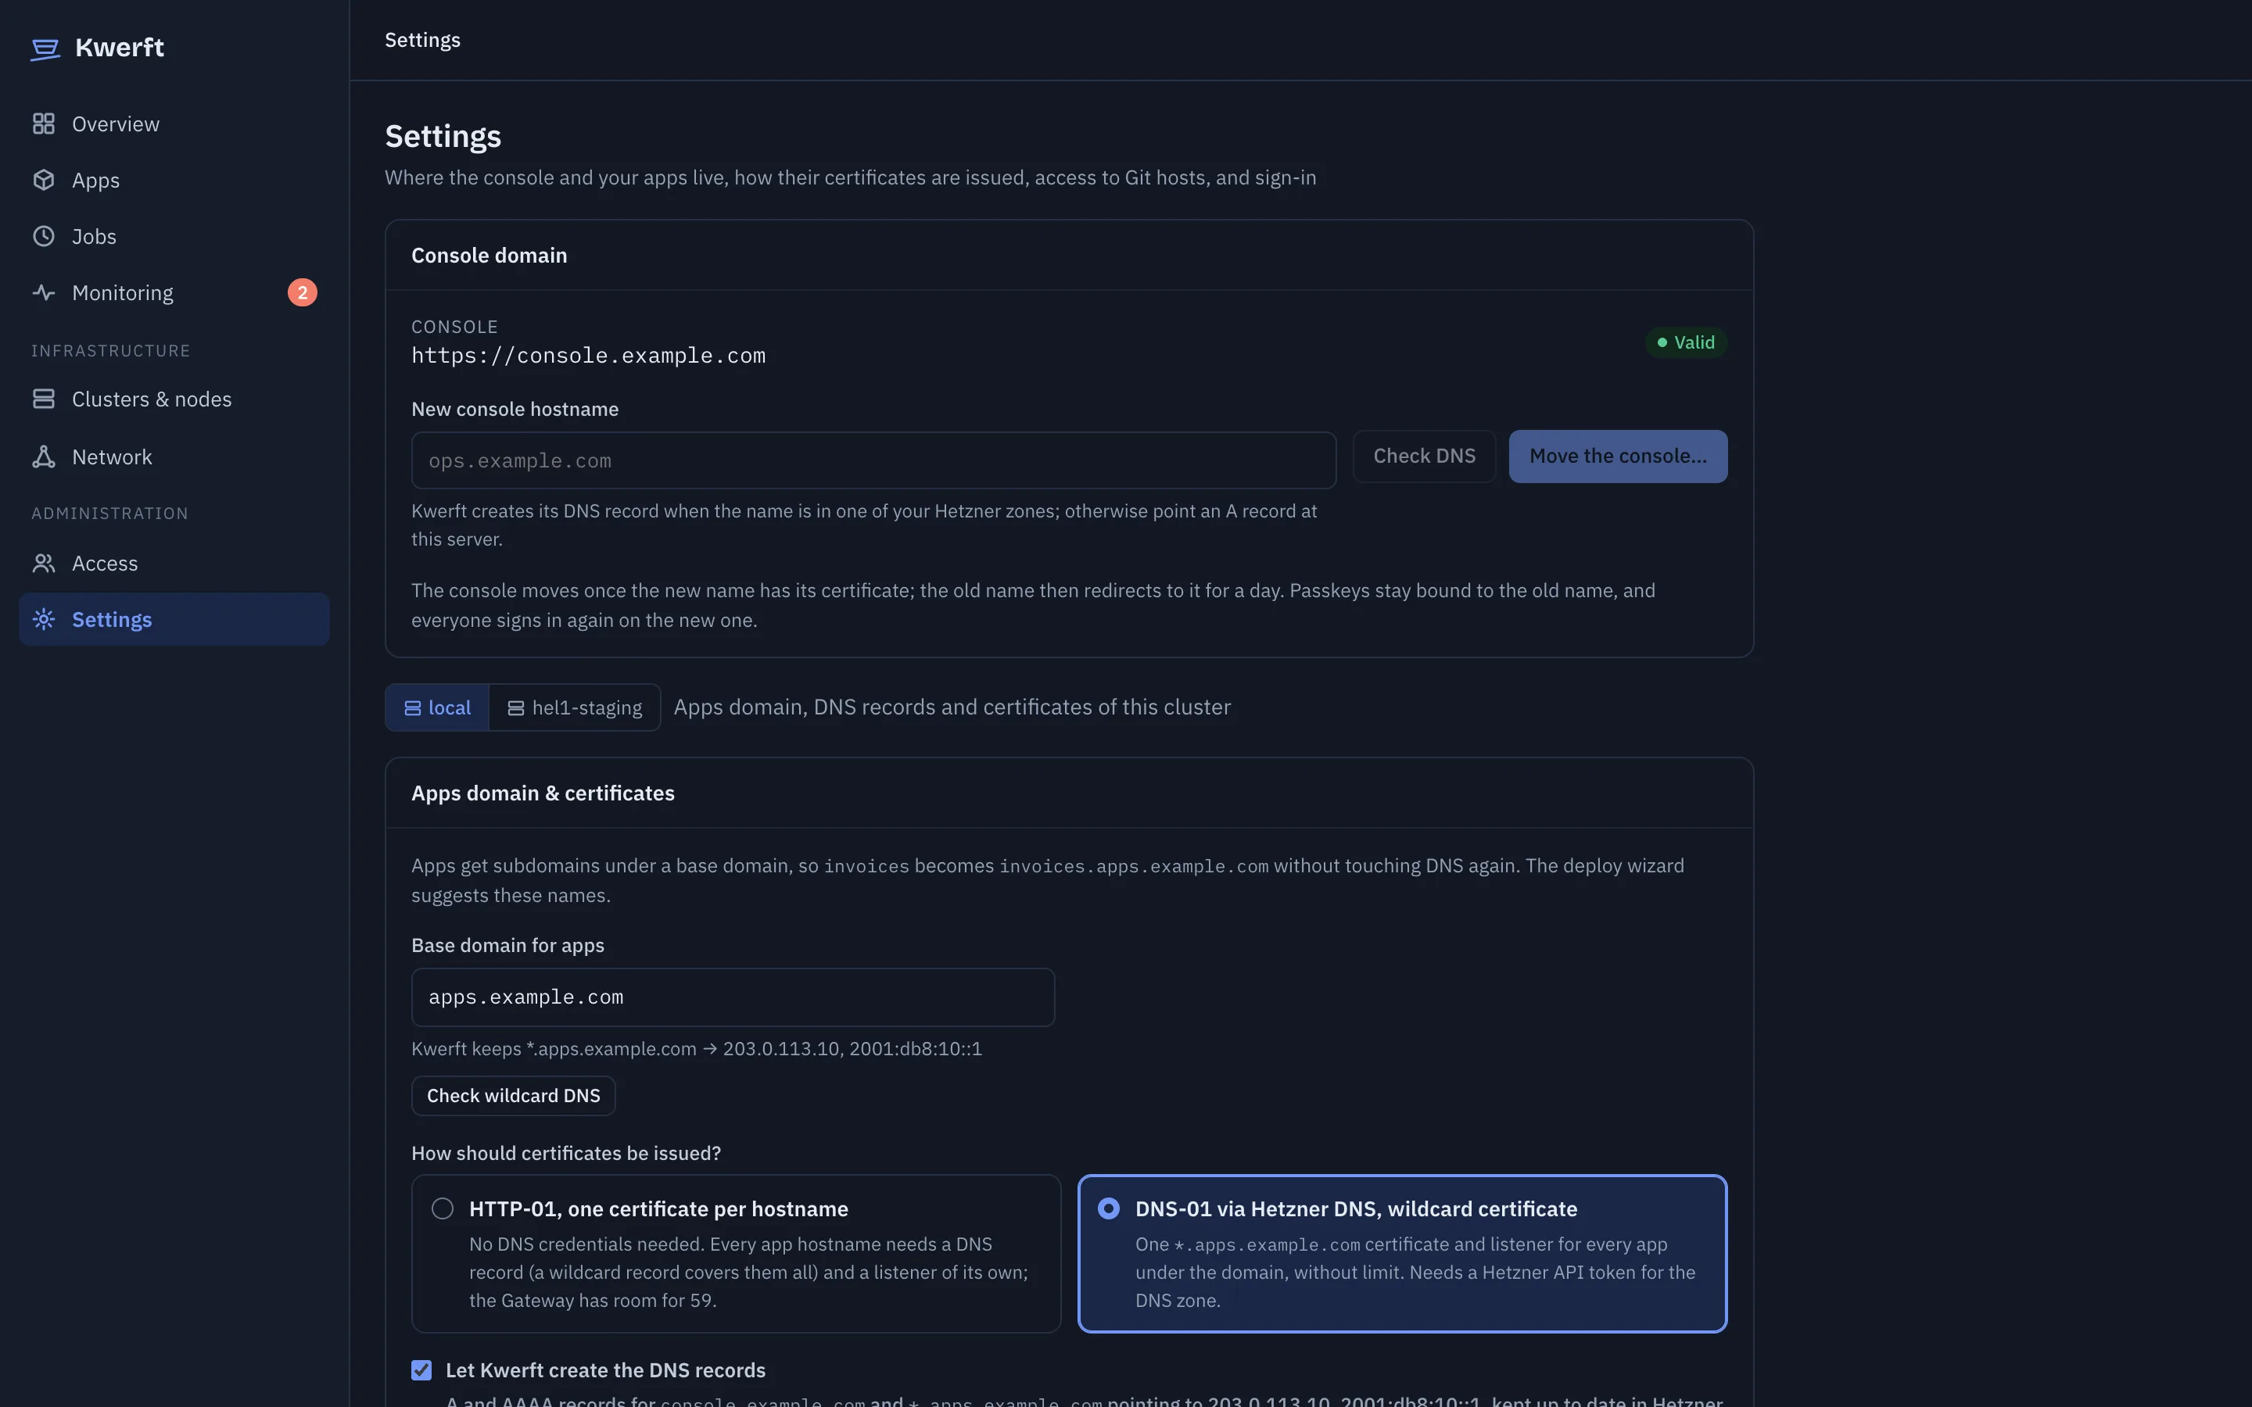Screen dimensions: 2252x1407
Task: Click the INFRASTRUCTURE section label
Action: 111,351
